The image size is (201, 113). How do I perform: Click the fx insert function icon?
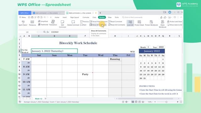[x=47, y=32]
